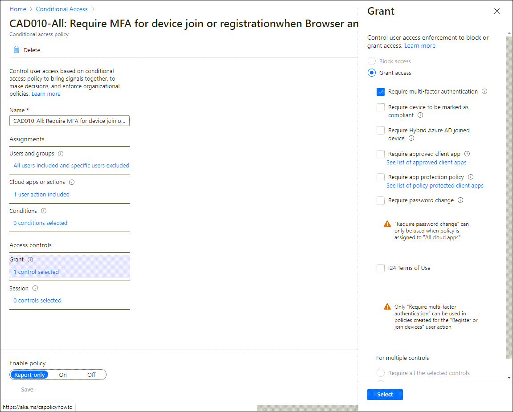Click the policy Name input field
Image resolution: width=513 pixels, height=412 pixels.
tap(70, 121)
